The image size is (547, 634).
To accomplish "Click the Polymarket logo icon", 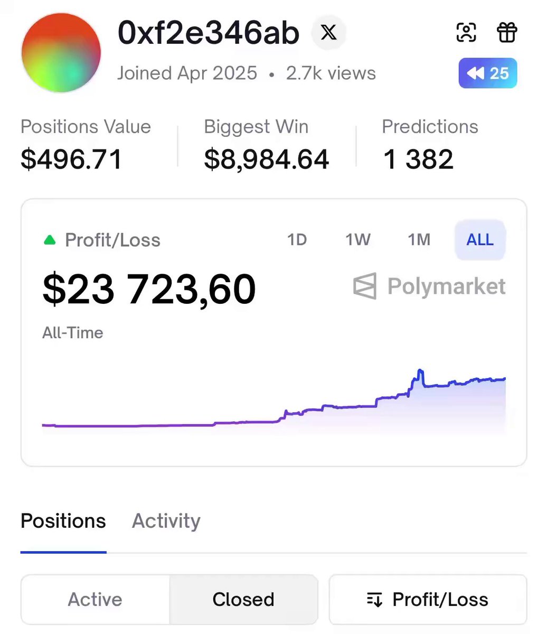I will tap(365, 286).
